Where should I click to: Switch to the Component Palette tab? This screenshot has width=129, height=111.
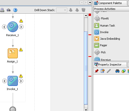[x=110, y=3]
